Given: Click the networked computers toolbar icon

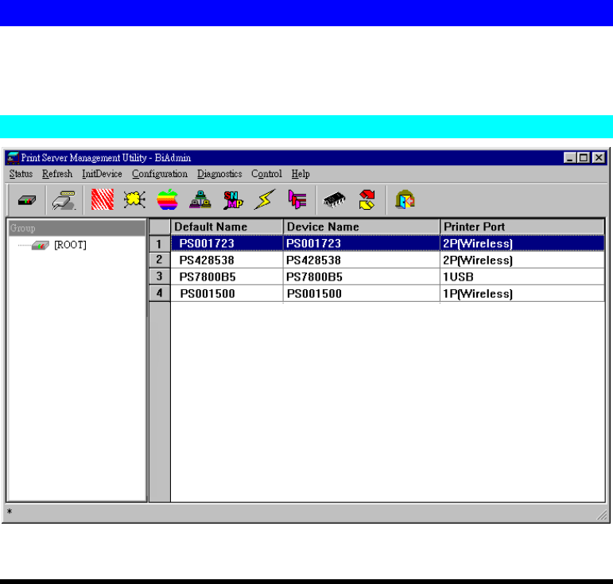Looking at the screenshot, I should [x=200, y=199].
